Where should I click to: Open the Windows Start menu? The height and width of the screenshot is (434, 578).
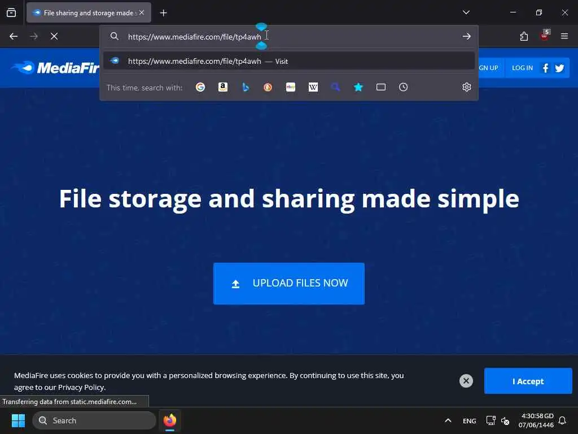pos(18,420)
